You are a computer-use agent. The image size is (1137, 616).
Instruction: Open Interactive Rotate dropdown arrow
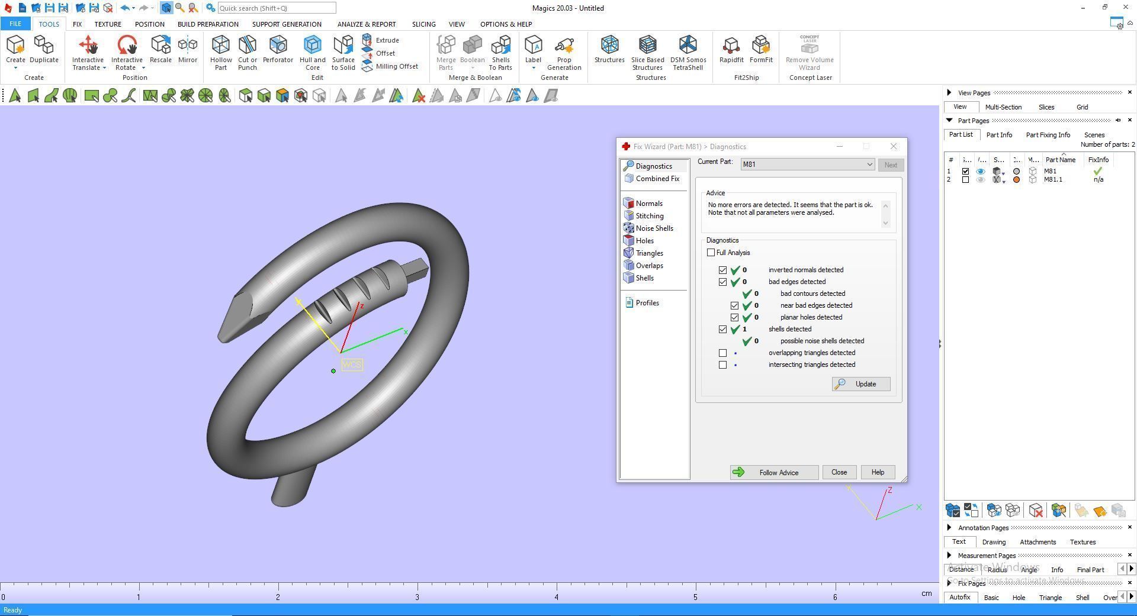[x=143, y=68]
